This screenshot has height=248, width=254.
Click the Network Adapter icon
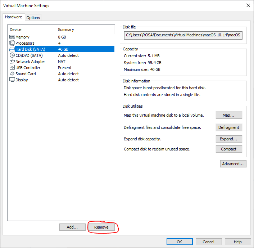(x=12, y=62)
